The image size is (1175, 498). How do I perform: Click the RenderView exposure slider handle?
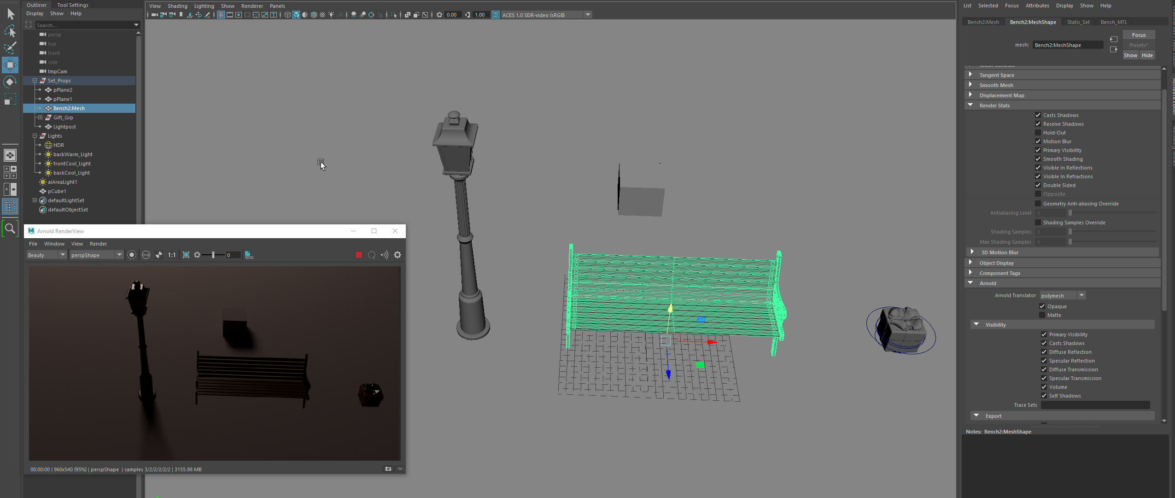click(213, 255)
